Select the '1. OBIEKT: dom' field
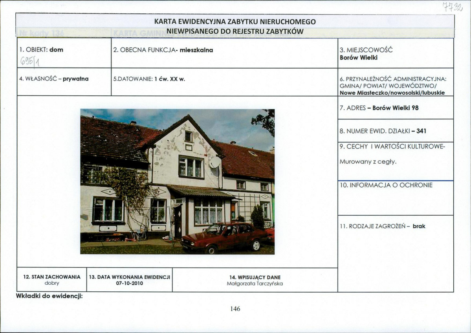 coord(41,50)
